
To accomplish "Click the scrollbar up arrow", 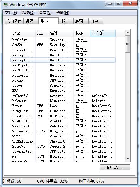I will coord(128,32).
